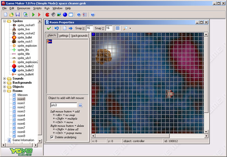Viewport: 227px width, 157px height.
Task: Run in debug mode red arrow
Action: tap(39, 14)
